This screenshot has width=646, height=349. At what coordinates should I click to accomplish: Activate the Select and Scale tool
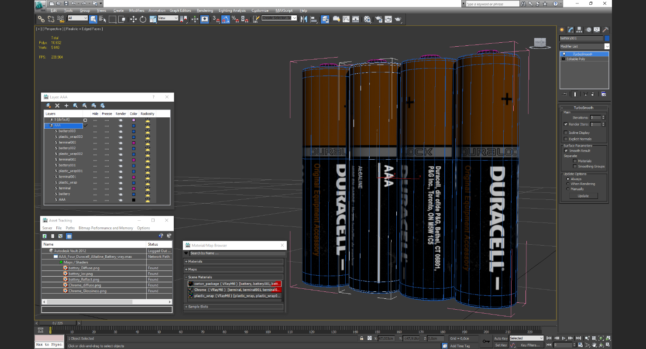click(x=153, y=19)
